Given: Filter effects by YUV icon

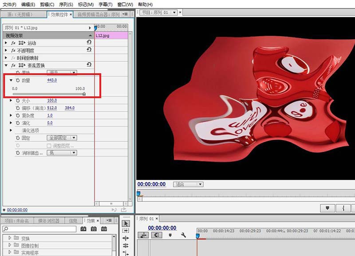Looking at the screenshot, I should (104, 229).
